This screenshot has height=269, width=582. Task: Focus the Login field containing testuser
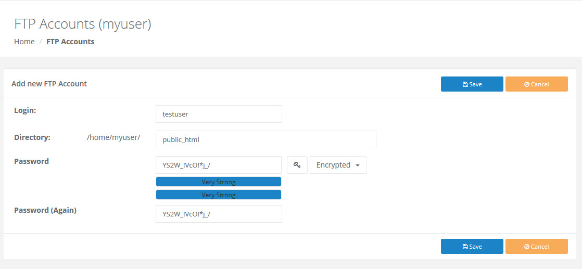[x=219, y=114]
